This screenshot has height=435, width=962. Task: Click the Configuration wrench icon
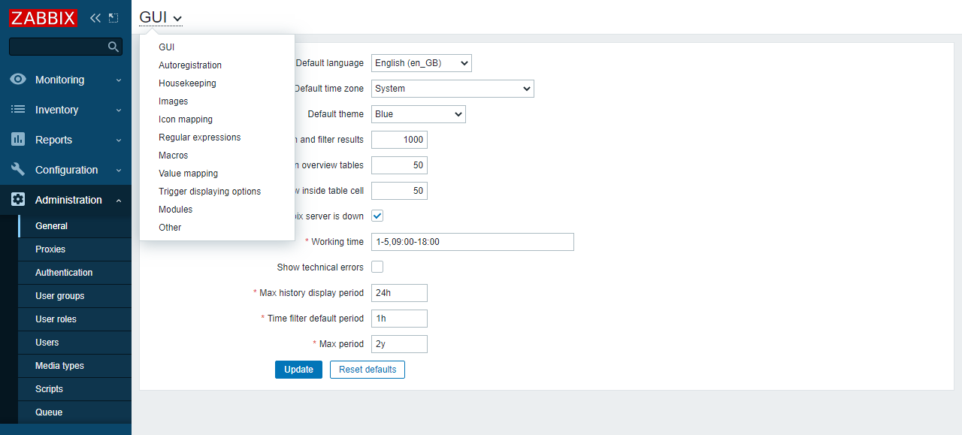click(x=18, y=169)
